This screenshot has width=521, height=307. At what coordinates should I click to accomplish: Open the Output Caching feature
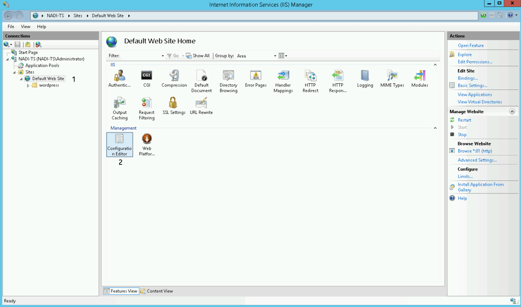(x=120, y=109)
